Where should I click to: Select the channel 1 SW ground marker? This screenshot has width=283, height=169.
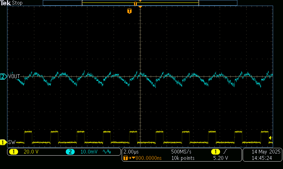(x=3, y=142)
